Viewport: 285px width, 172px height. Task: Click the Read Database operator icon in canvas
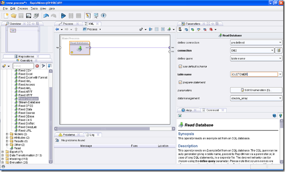tap(79, 49)
